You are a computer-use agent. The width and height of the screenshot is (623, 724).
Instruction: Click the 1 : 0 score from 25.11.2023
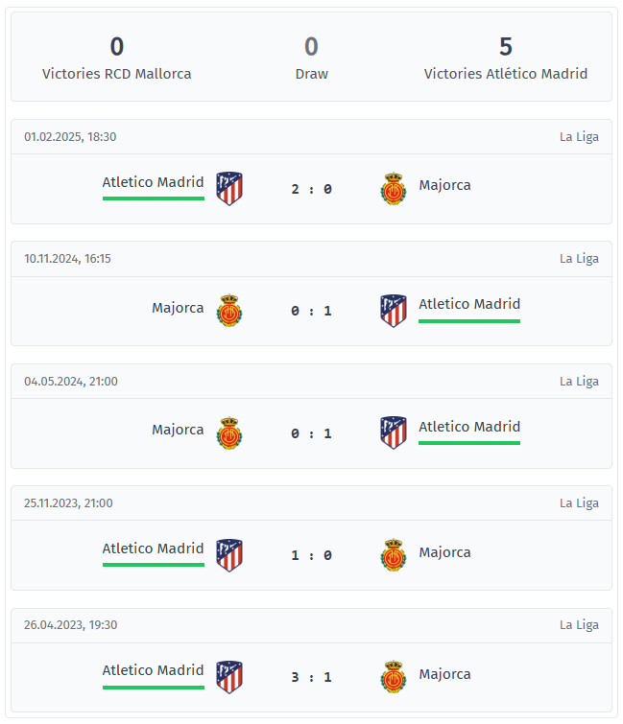coord(311,555)
